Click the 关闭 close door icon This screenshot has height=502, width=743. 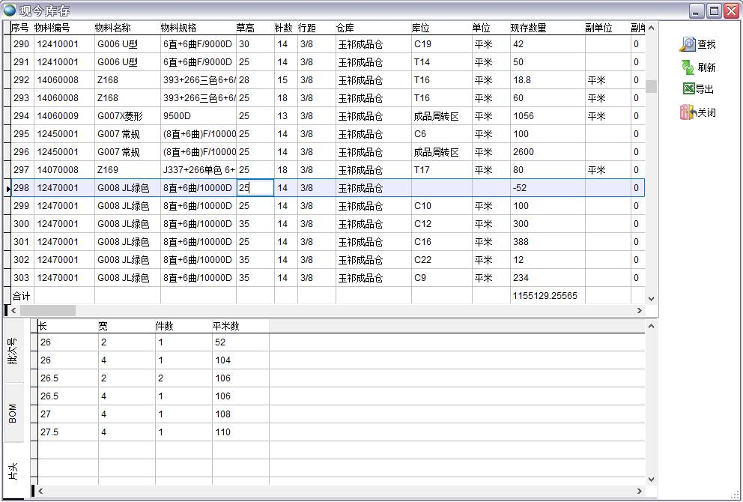click(688, 112)
